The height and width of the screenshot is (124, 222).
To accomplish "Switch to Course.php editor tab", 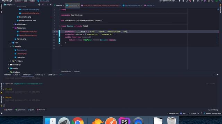I will pos(72,6).
